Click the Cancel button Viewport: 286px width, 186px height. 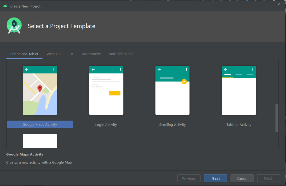click(x=242, y=178)
